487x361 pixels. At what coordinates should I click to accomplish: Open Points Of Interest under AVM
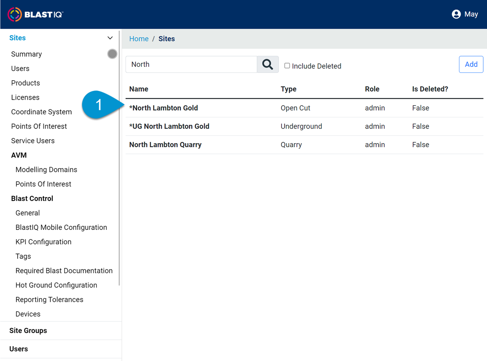[43, 184]
